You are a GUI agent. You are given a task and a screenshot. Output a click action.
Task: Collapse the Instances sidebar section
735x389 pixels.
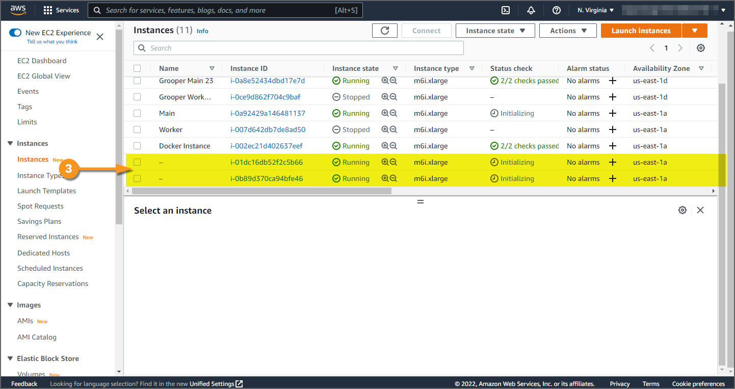(x=10, y=143)
